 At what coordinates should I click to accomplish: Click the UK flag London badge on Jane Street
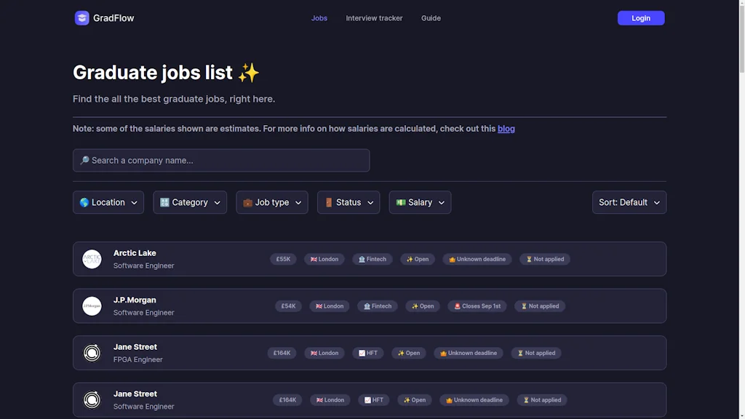[324, 352]
